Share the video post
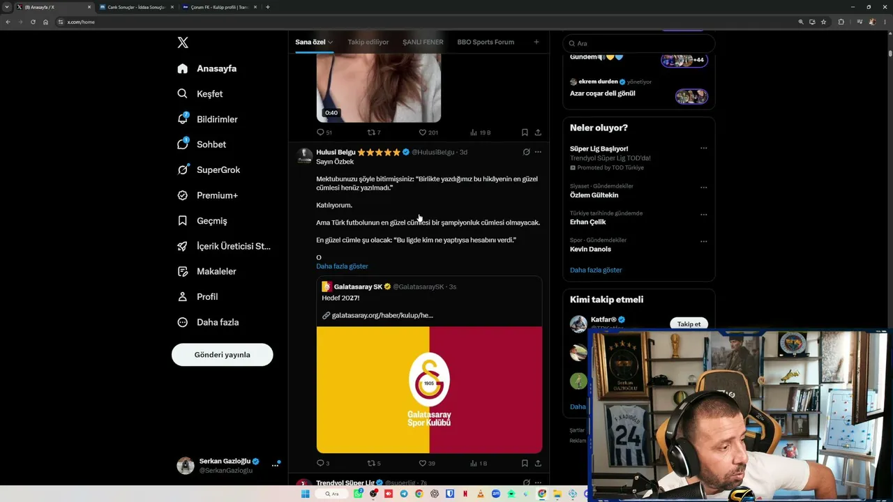This screenshot has height=502, width=893. click(x=538, y=132)
